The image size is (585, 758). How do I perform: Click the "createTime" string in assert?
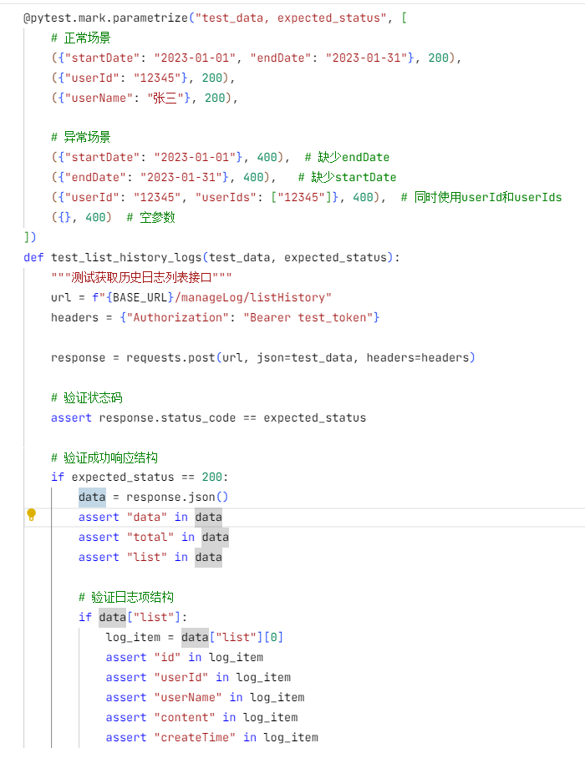pos(195,738)
